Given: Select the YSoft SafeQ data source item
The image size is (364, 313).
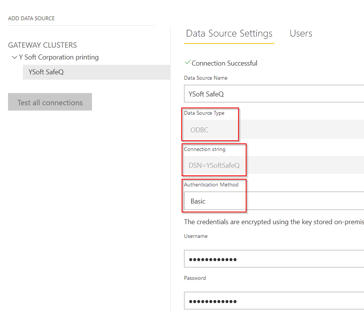Looking at the screenshot, I should [97, 72].
